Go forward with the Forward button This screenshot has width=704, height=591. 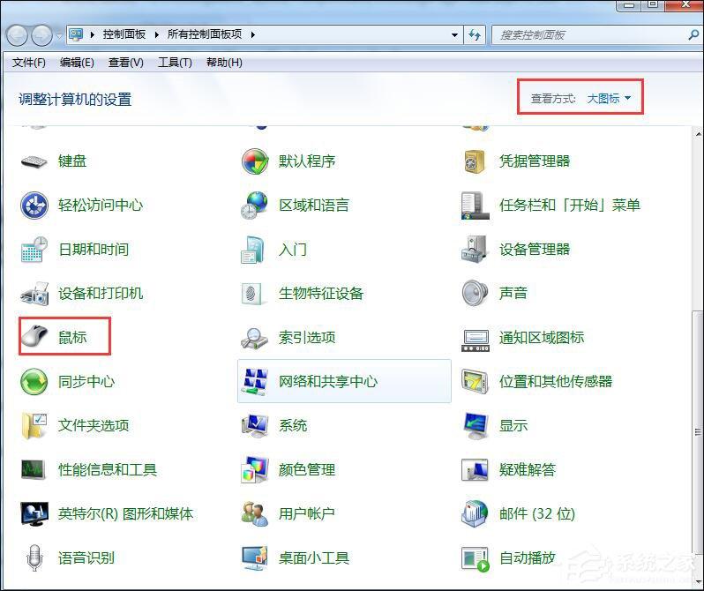click(x=41, y=35)
